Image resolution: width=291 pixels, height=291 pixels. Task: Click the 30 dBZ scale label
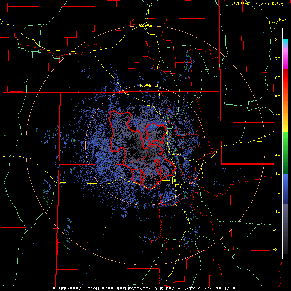[278, 135]
